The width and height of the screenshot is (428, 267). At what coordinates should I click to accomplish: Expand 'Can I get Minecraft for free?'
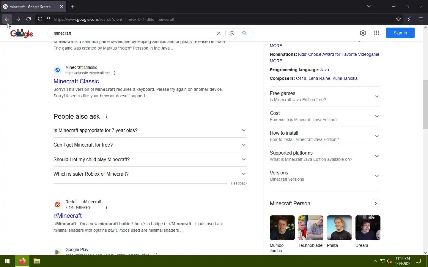pyautogui.click(x=150, y=145)
